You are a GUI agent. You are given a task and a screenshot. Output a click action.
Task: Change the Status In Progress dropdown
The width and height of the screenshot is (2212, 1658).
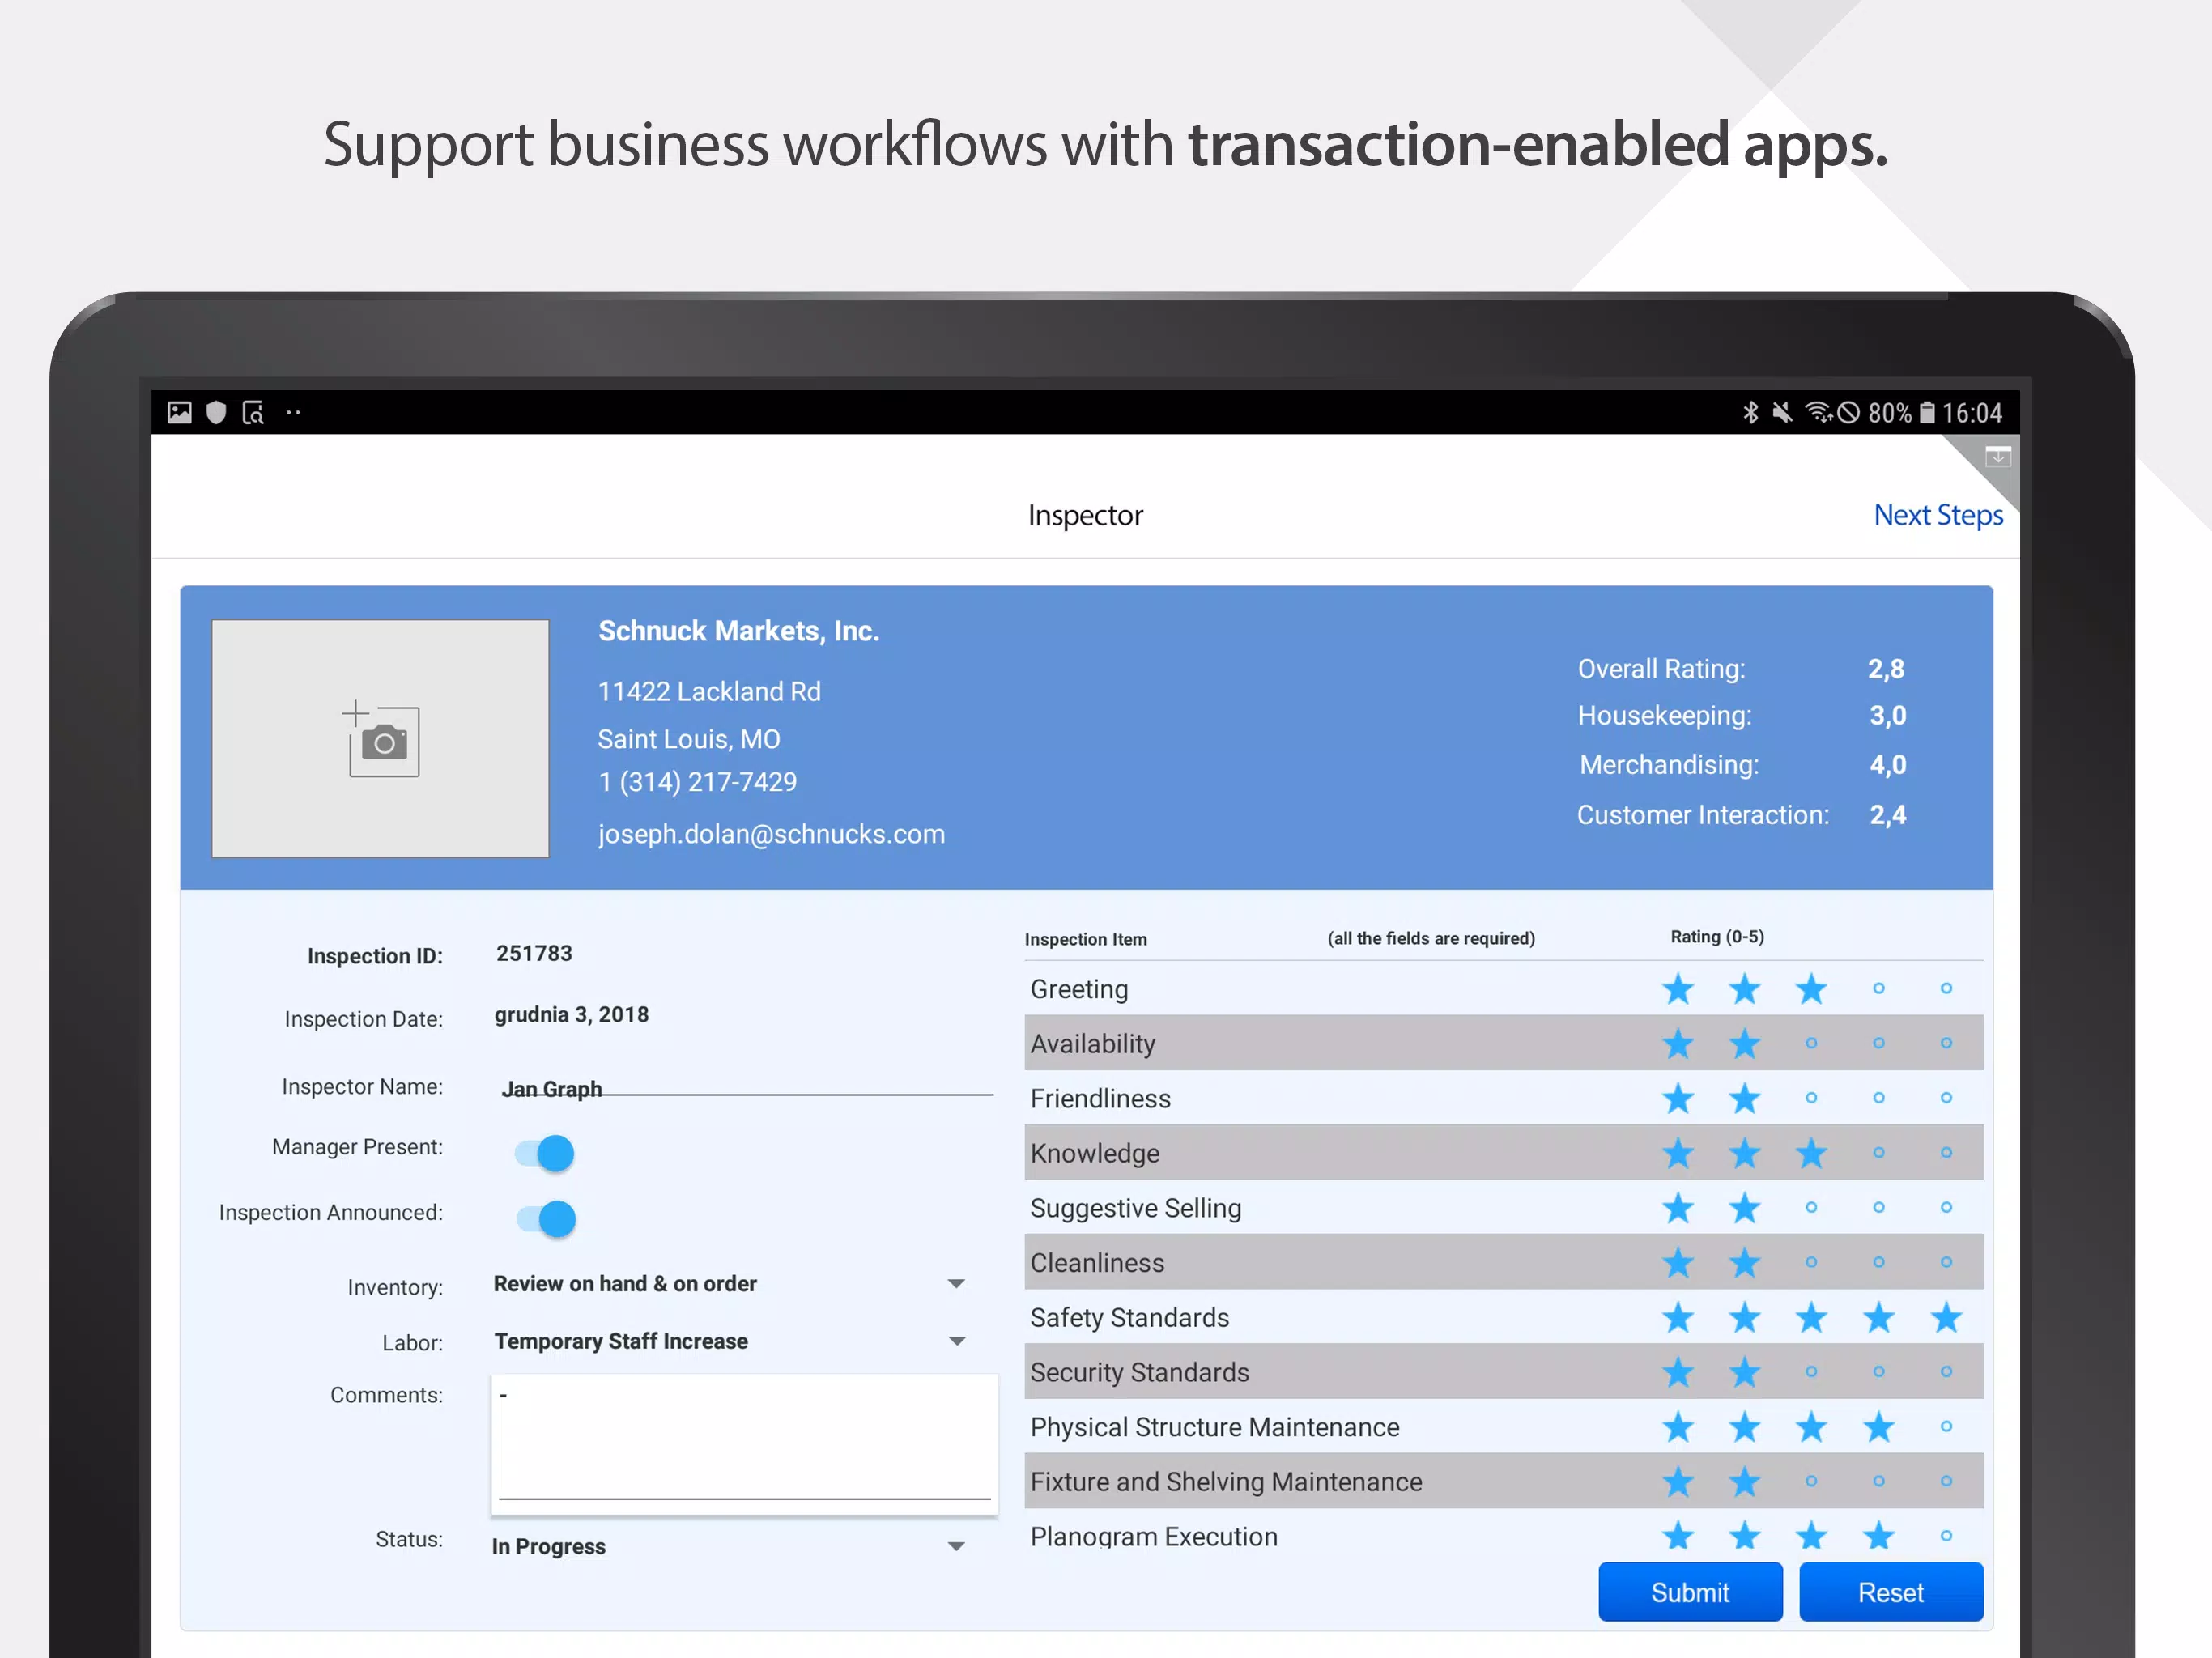(730, 1546)
